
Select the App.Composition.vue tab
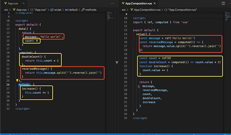pos(139,3)
